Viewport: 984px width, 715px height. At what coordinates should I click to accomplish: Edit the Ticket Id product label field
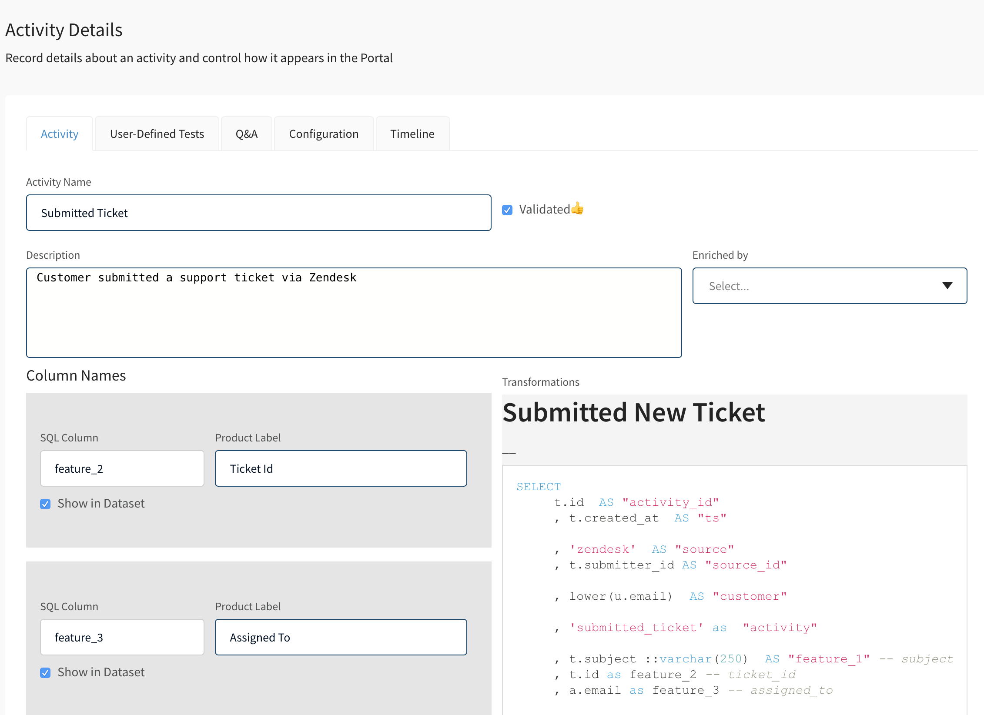click(341, 468)
